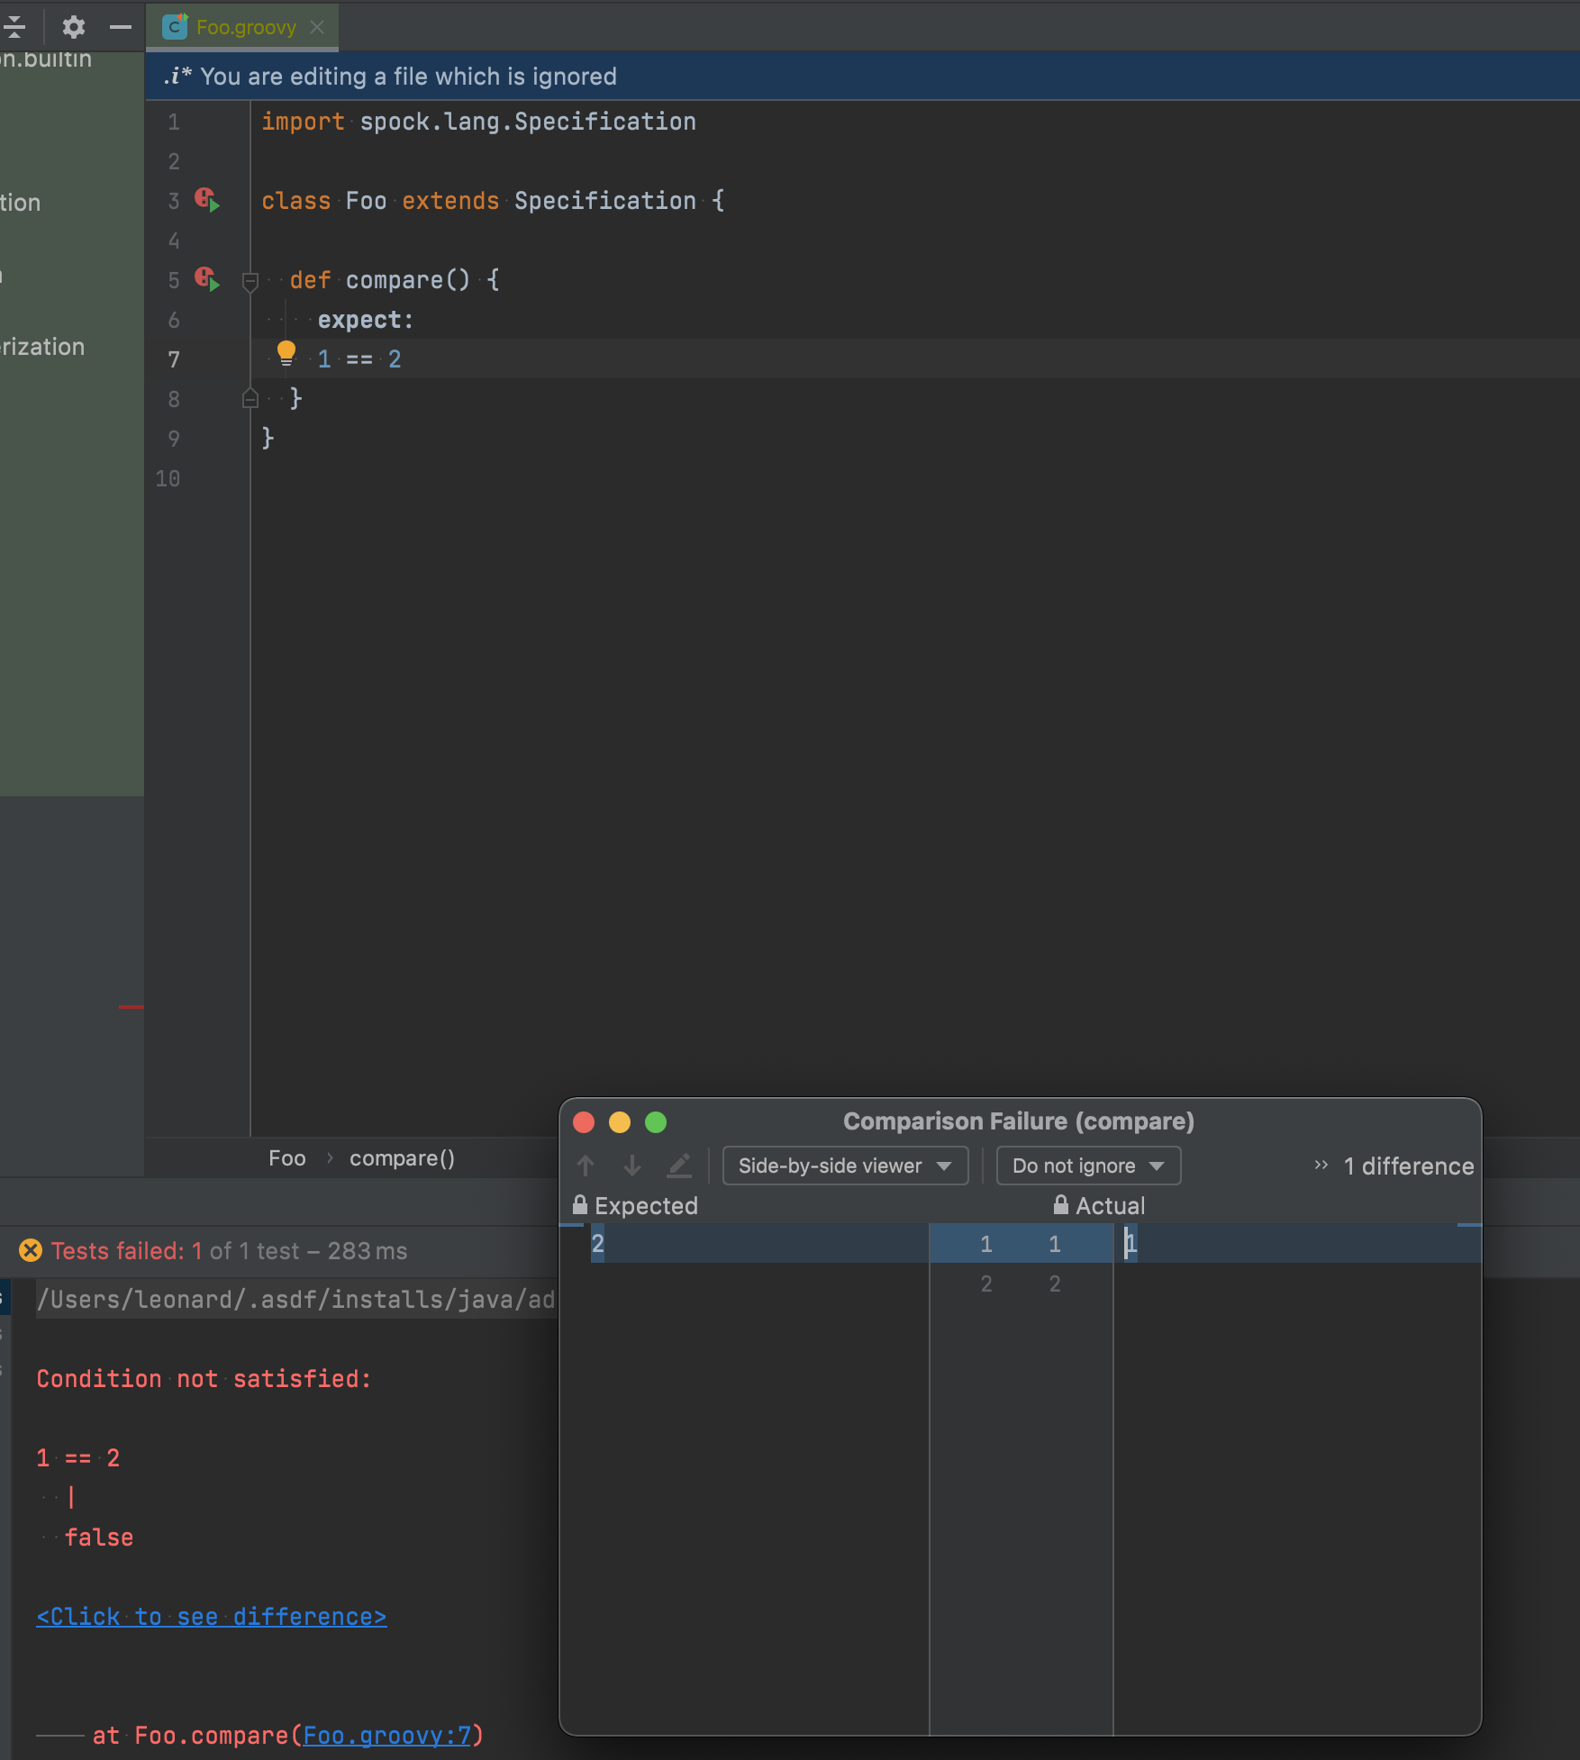
Task: Open the Side-by-side viewer dropdown
Action: [x=844, y=1165]
